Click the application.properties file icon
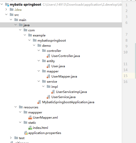The width and height of the screenshot is (136, 143). (x=26, y=133)
